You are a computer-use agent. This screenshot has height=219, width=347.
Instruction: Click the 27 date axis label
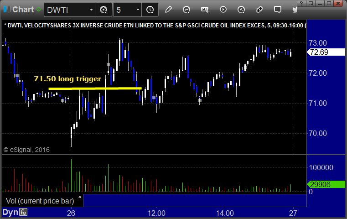pyautogui.click(x=293, y=213)
